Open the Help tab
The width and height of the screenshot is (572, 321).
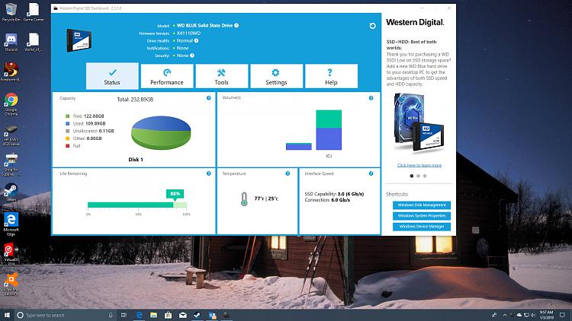pos(331,76)
